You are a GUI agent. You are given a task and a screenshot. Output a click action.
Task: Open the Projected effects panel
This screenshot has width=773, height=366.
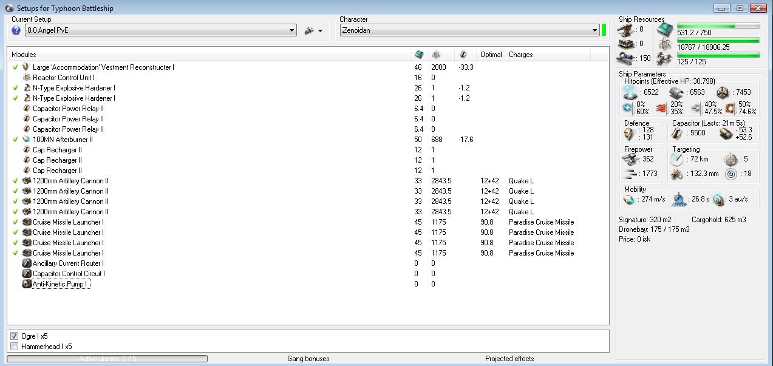509,359
